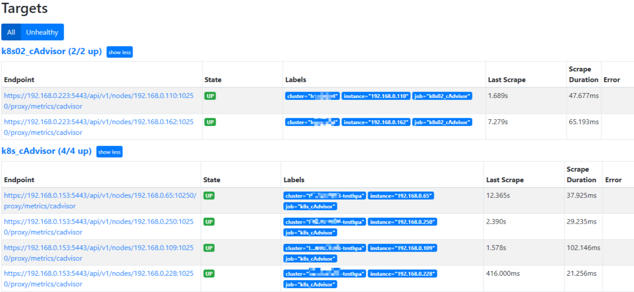Open endpoint link for node 192.168.0.109

click(x=99, y=253)
